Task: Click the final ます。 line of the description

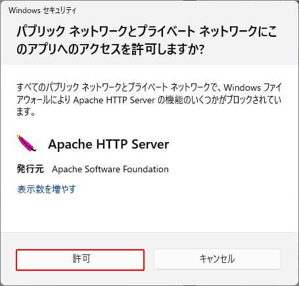Action: click(26, 112)
